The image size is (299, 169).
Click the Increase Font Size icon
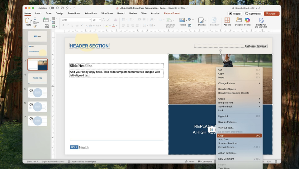pyautogui.click(x=104, y=20)
